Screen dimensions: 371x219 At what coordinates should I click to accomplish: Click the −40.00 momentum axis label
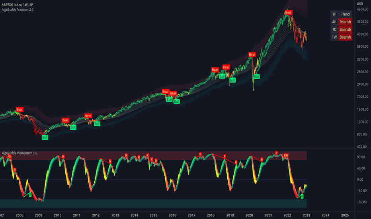361,191
